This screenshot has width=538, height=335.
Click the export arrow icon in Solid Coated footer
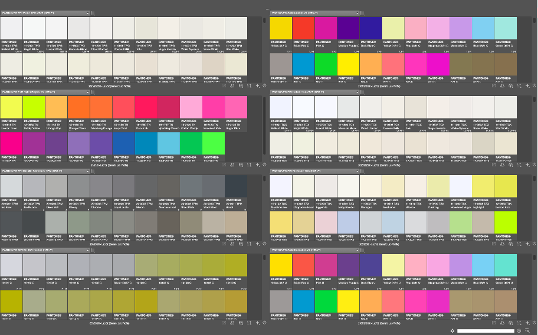pos(494,86)
